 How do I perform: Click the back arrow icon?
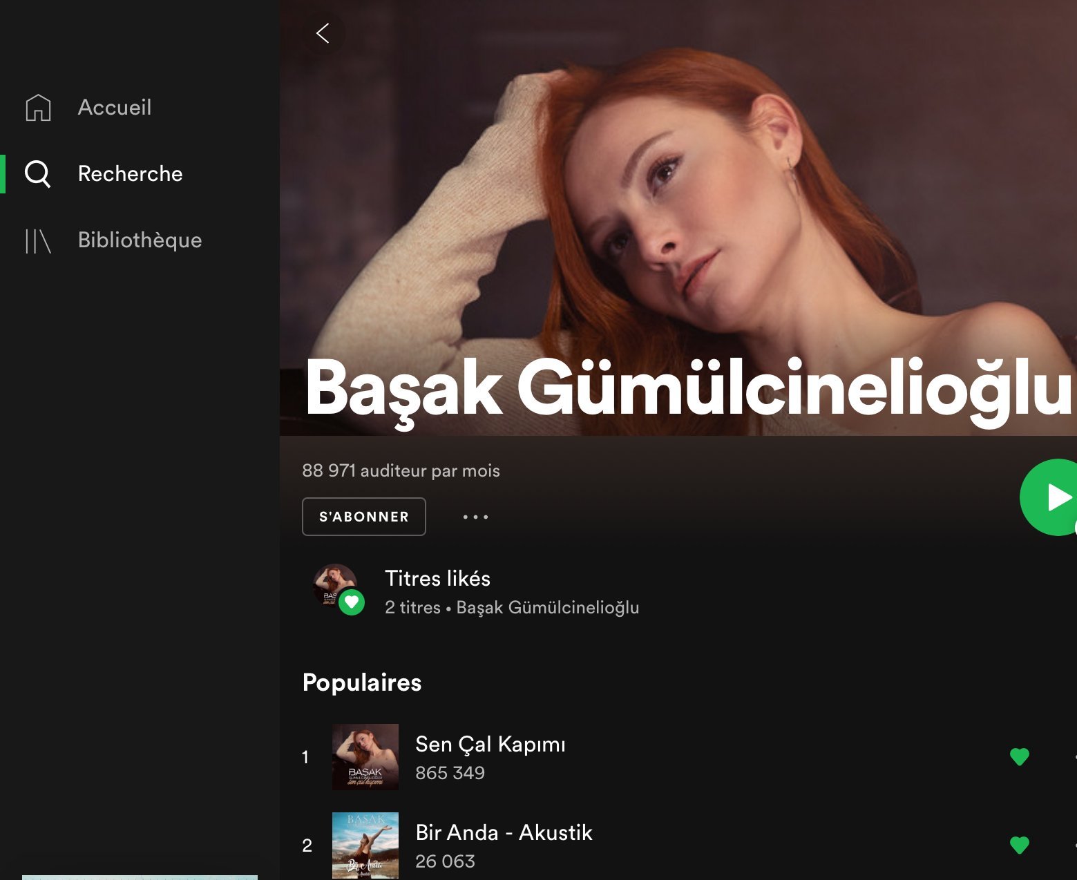point(323,33)
